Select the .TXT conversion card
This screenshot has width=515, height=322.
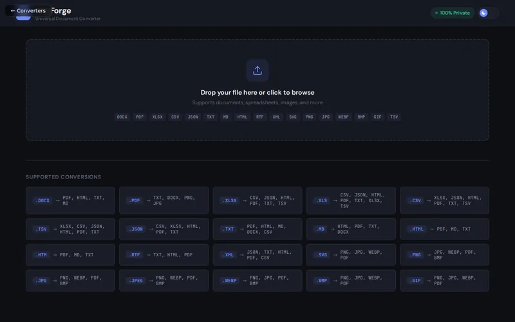point(257,229)
